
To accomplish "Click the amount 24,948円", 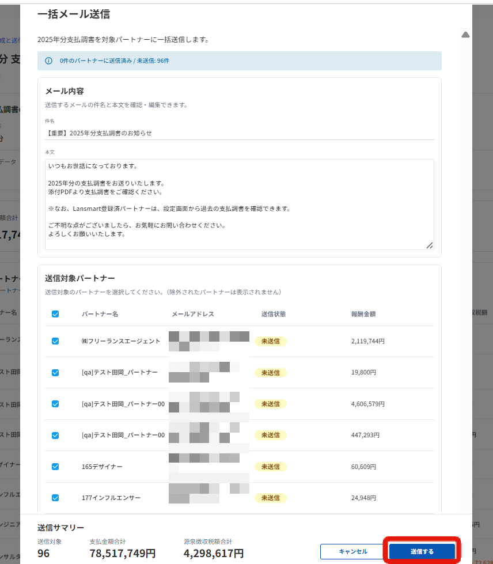I will click(x=363, y=498).
